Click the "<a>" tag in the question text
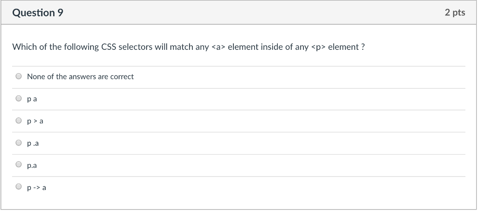This screenshot has width=478, height=211. coord(218,47)
